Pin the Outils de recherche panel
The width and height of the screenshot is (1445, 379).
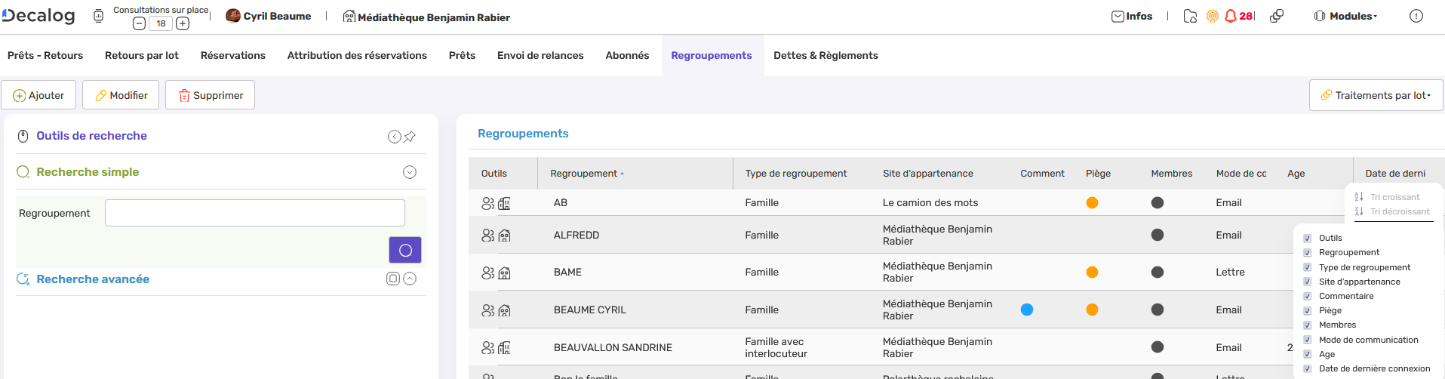point(410,137)
